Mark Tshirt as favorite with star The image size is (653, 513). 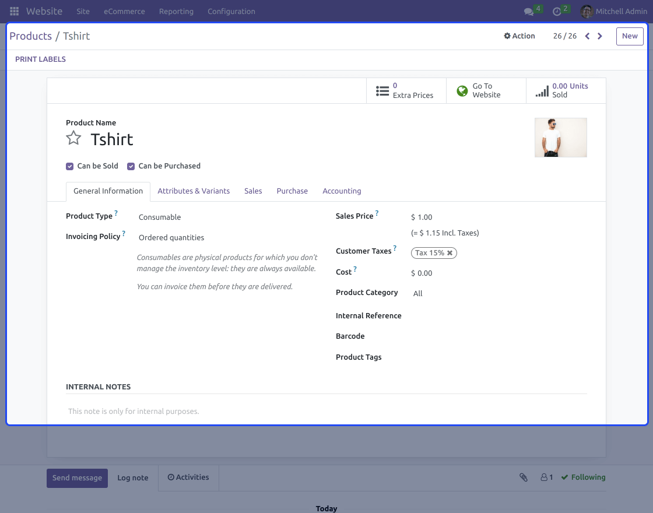click(73, 138)
